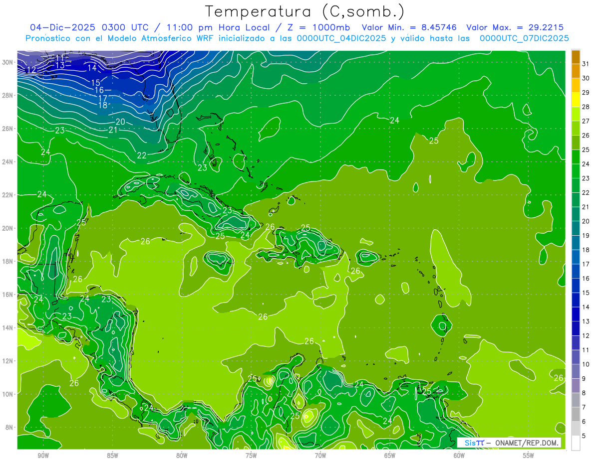Click the color scale label "27"

[586, 121]
